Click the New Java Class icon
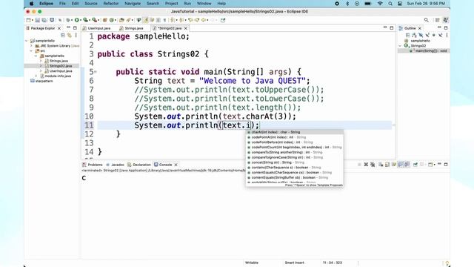This screenshot has height=267, width=474. click(112, 20)
